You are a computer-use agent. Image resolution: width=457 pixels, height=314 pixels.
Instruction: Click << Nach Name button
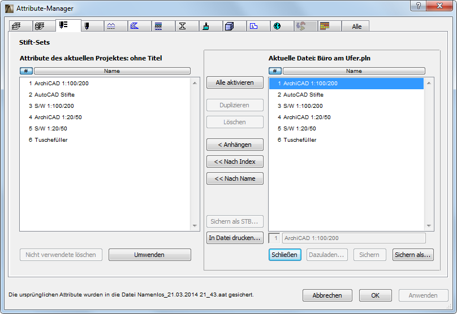coord(235,178)
